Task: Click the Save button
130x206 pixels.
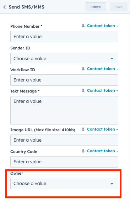Action: pos(119,7)
